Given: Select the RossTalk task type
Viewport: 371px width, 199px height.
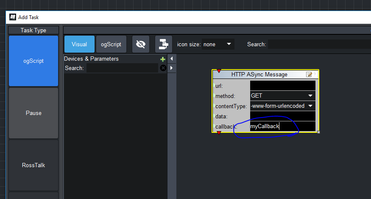Looking at the screenshot, I should (x=33, y=165).
